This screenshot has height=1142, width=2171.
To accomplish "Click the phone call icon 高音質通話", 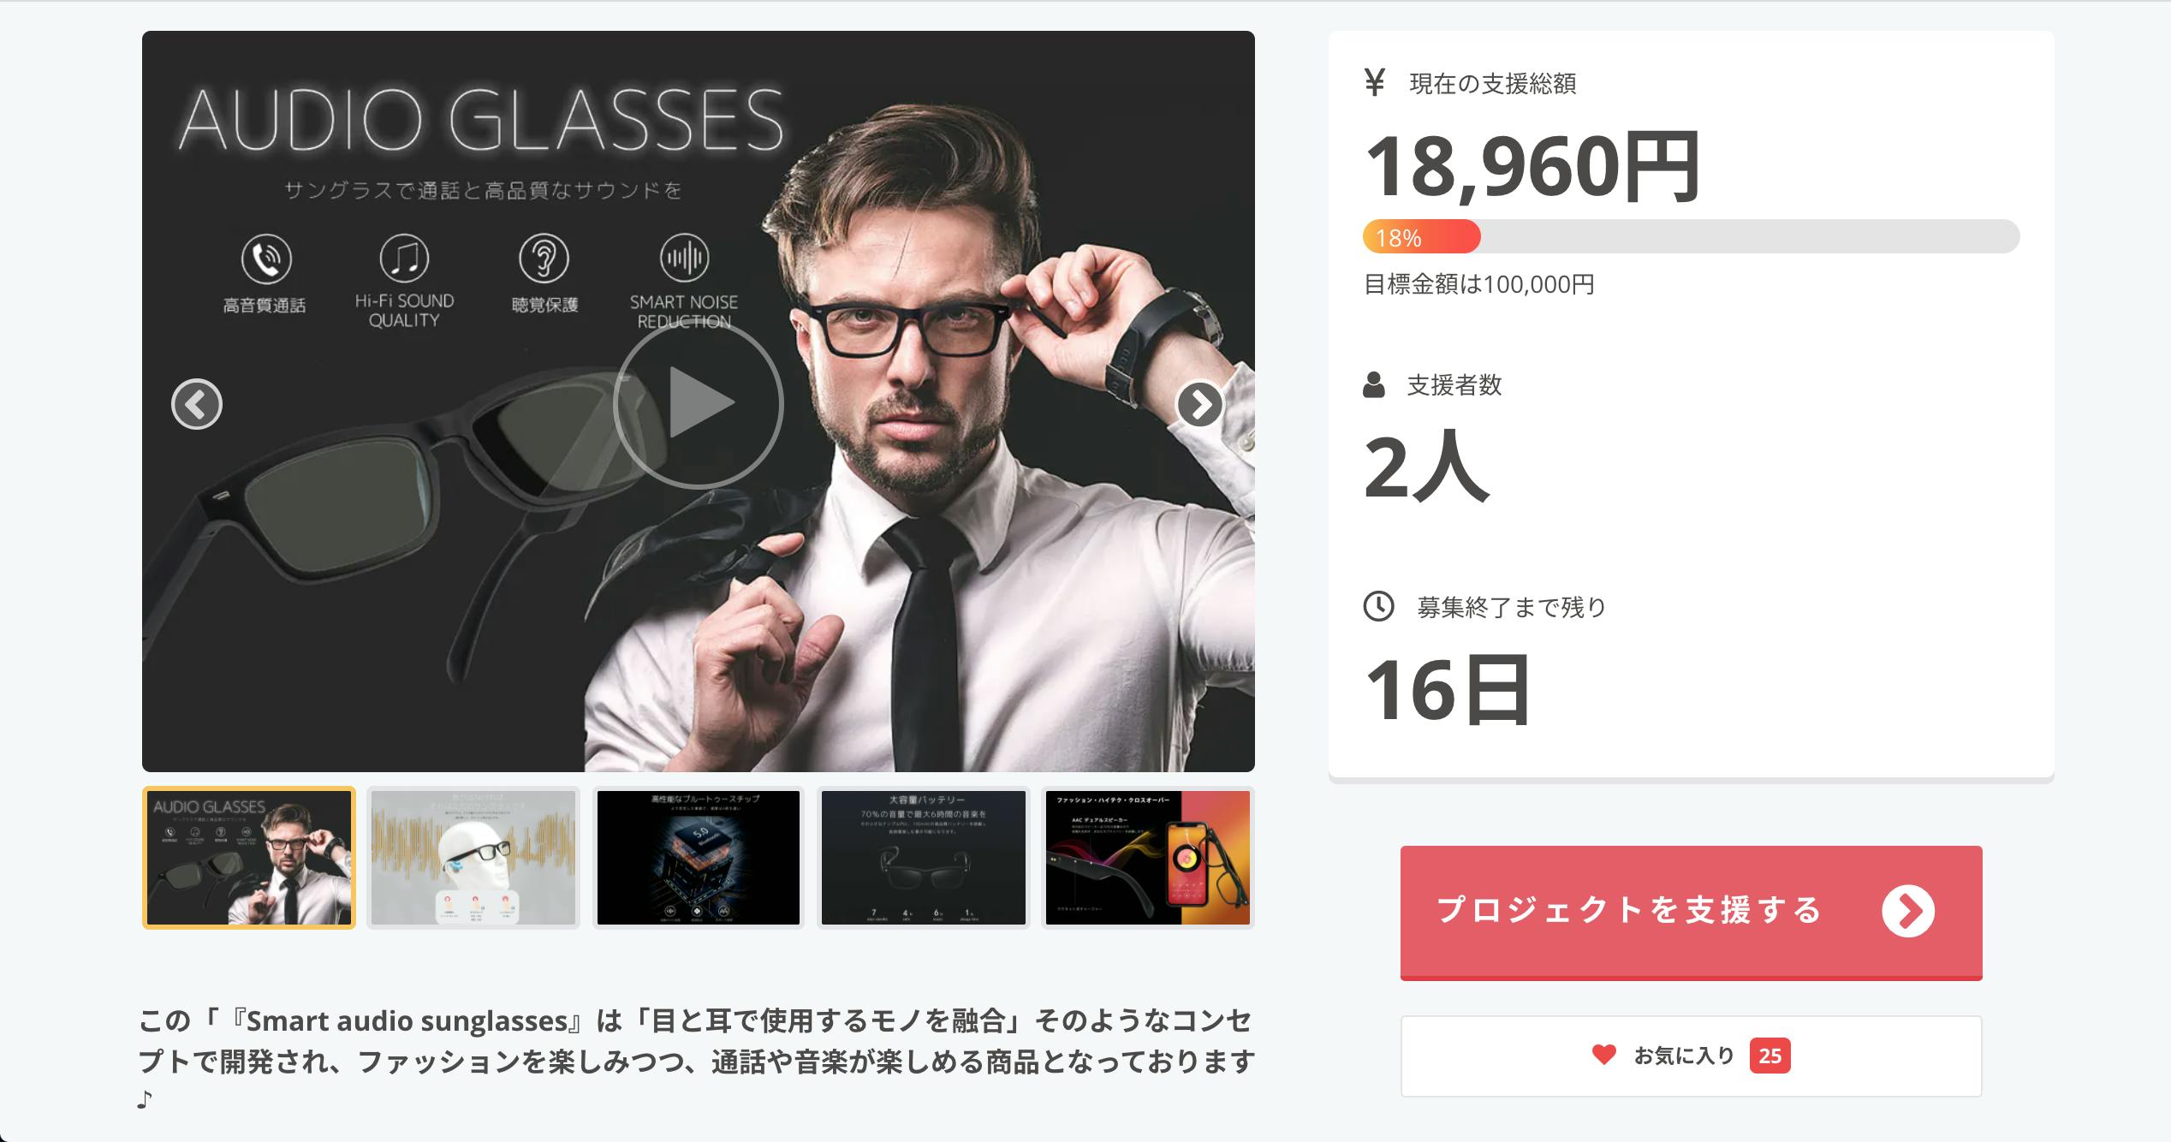I will (266, 259).
